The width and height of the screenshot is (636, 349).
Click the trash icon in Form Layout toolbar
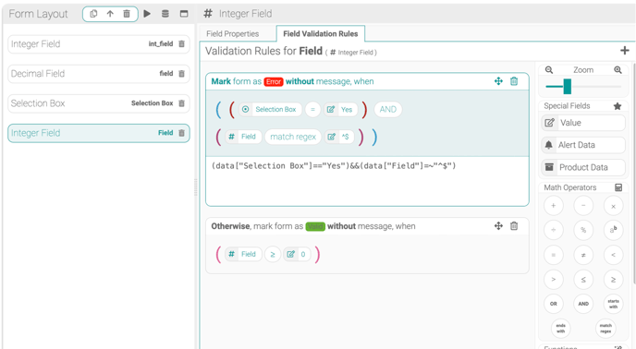click(127, 14)
